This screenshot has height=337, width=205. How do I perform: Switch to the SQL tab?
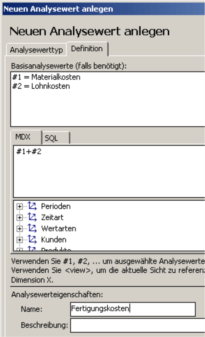coord(56,138)
